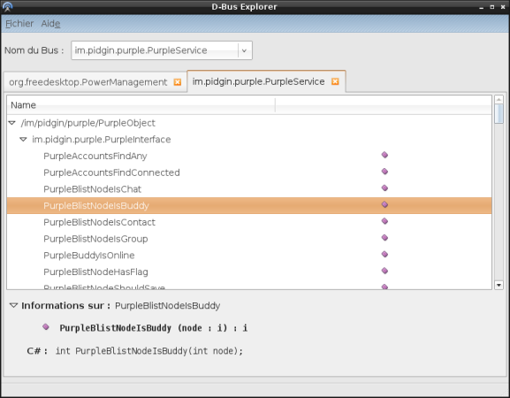
Task: Open the Aide menu
Action: [x=50, y=24]
